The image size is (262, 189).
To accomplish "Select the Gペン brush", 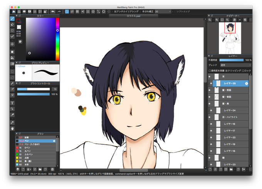I will 35,148.
